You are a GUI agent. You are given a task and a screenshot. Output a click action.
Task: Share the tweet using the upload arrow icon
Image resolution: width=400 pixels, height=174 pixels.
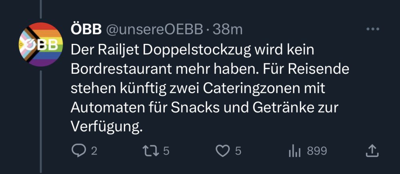372,151
